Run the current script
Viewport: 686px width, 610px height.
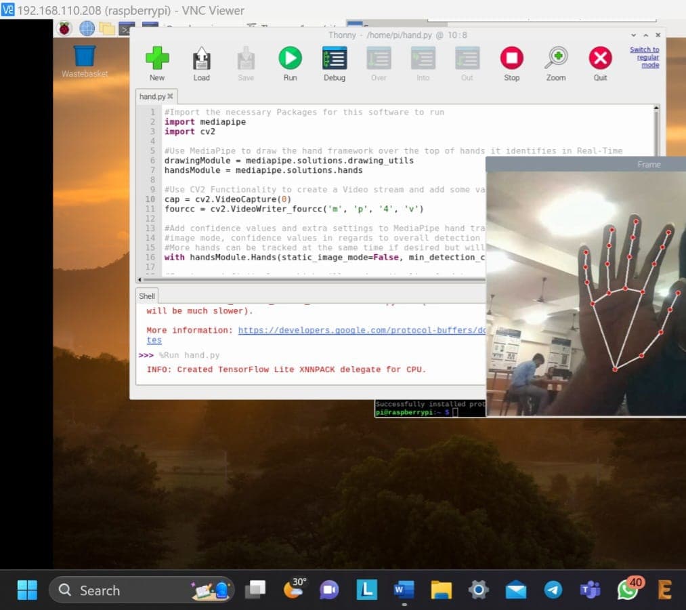point(290,64)
